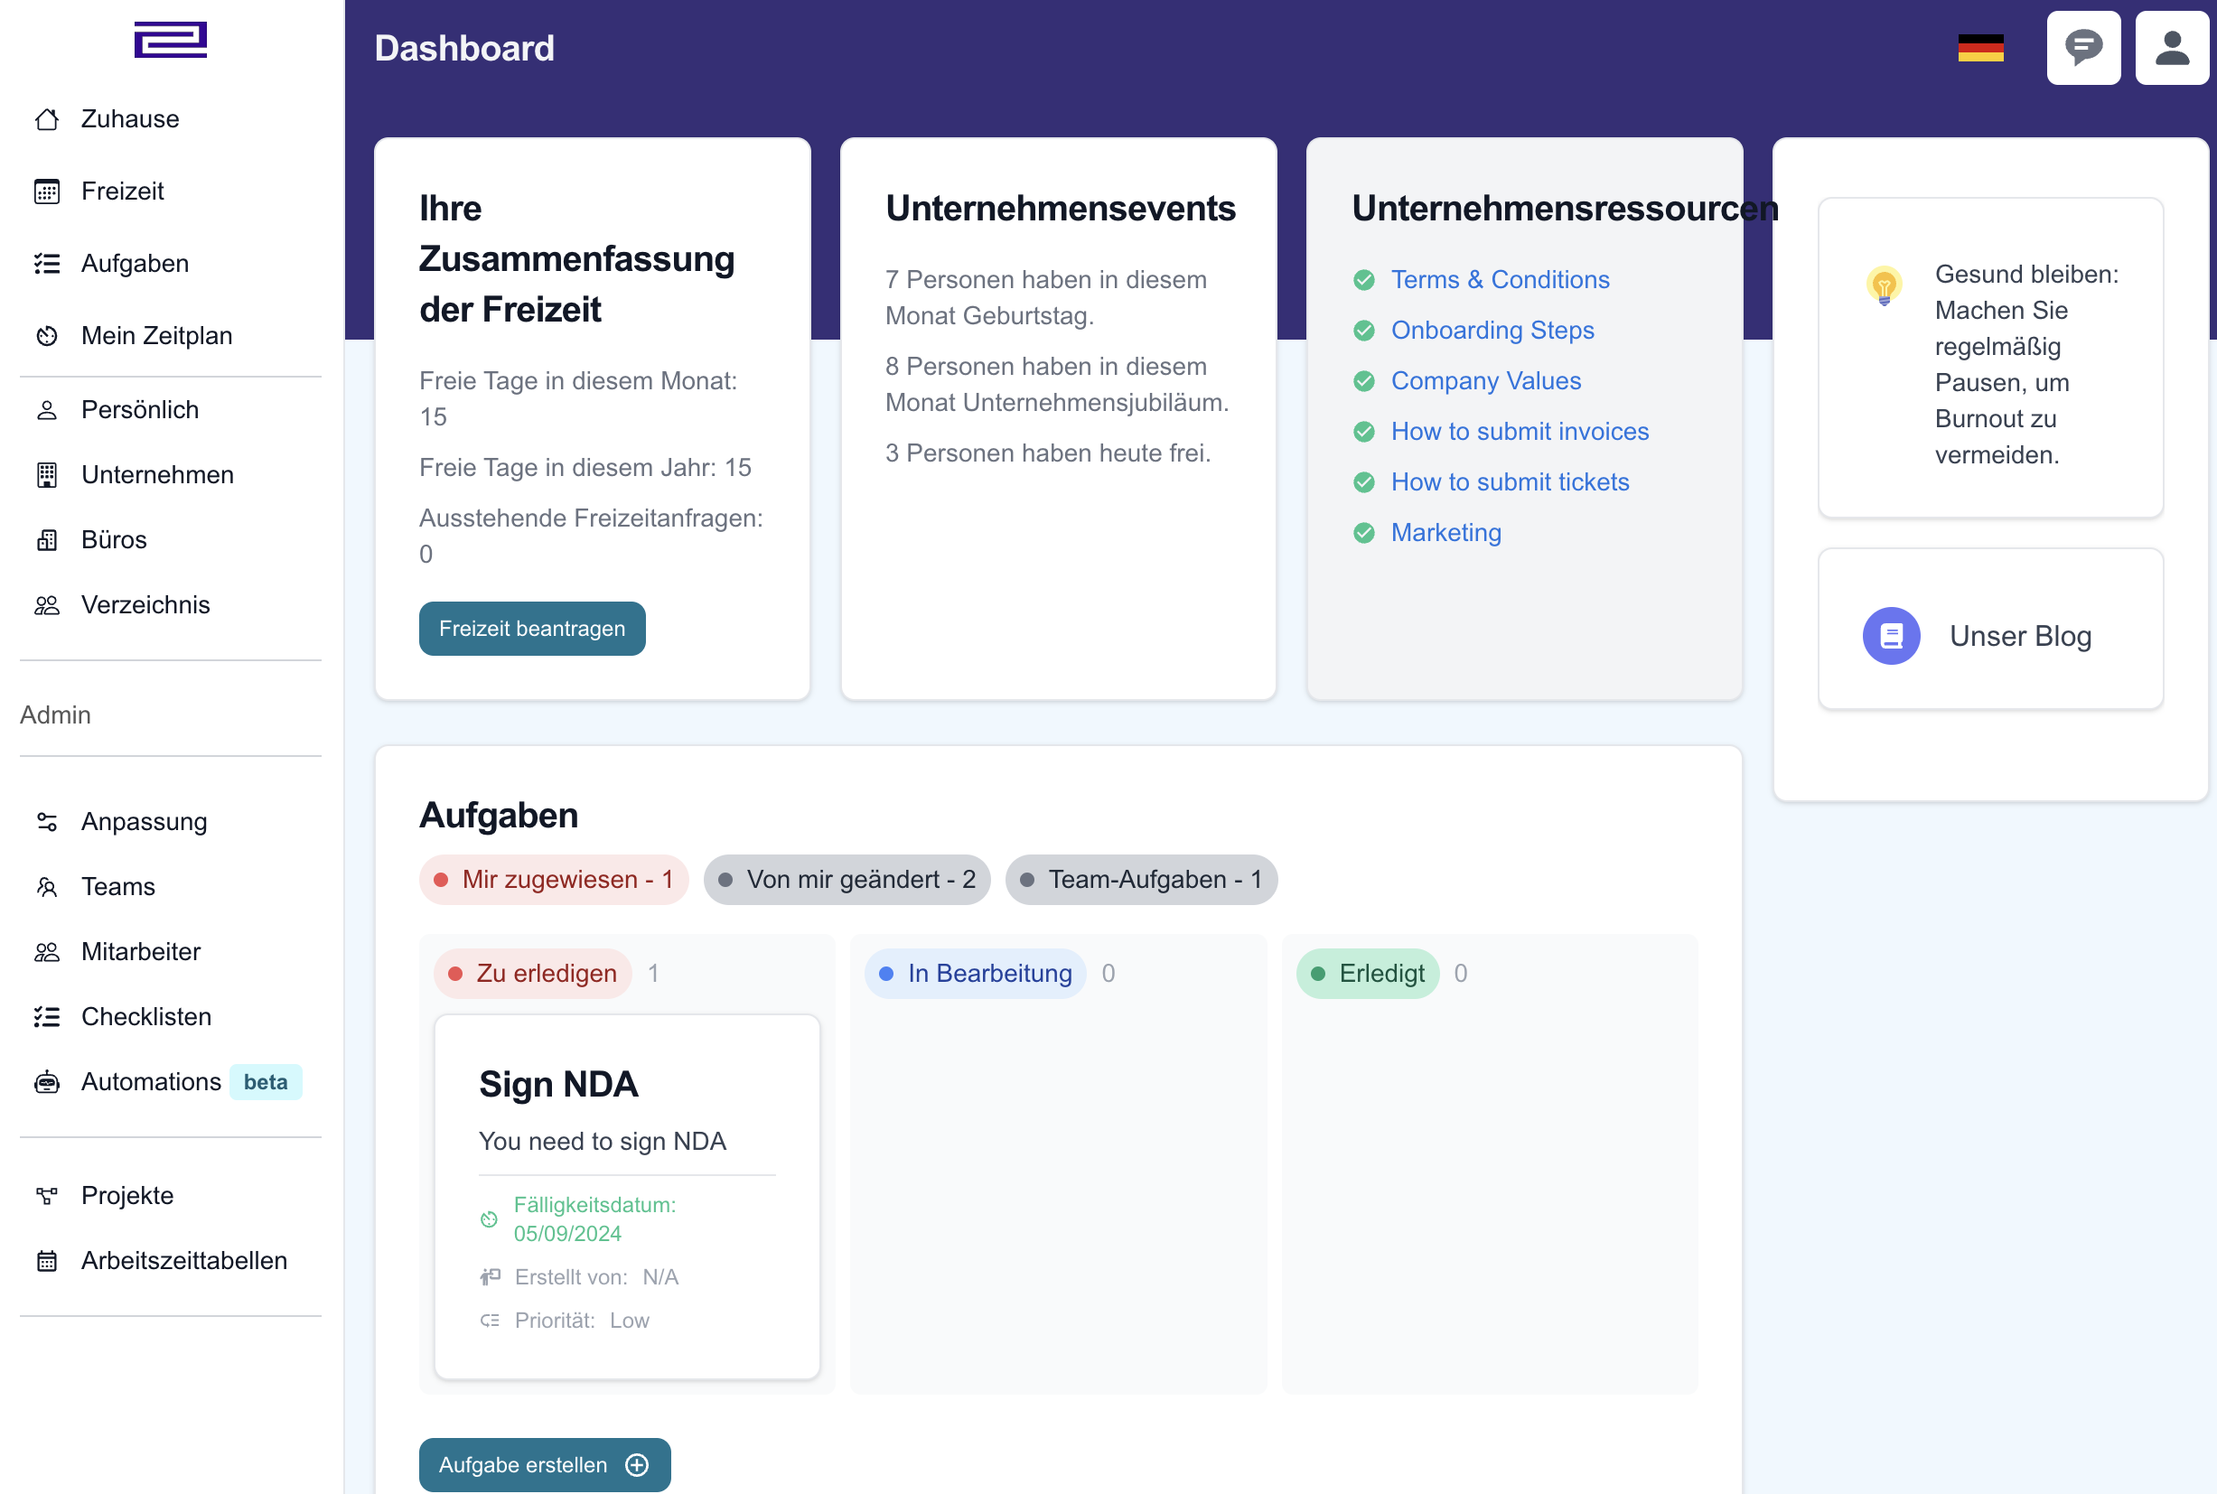Click the plus icon on Aufgabe erstellen
The width and height of the screenshot is (2217, 1494).
click(x=636, y=1464)
